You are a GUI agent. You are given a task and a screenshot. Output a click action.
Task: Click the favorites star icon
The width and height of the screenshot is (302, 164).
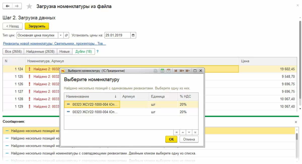click(x=29, y=7)
